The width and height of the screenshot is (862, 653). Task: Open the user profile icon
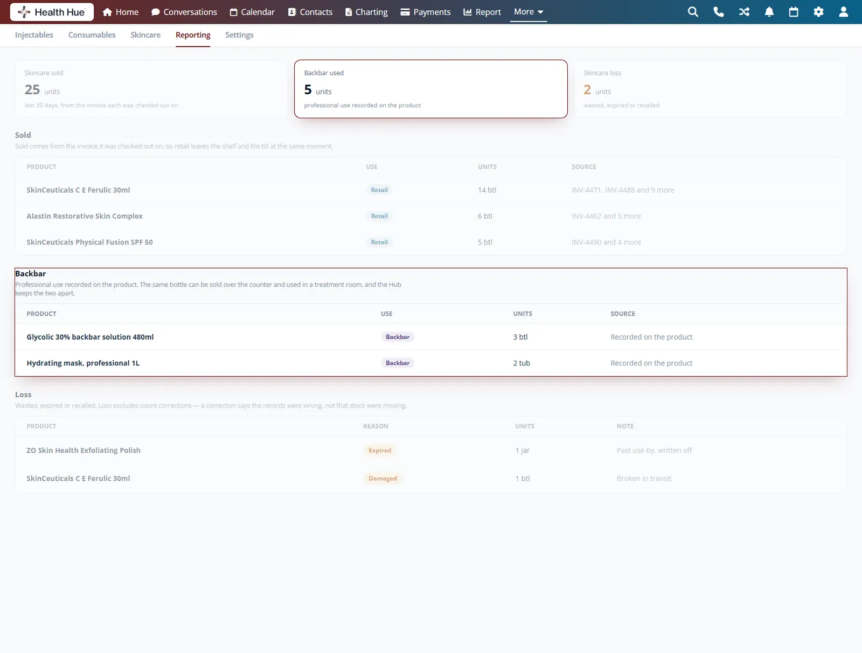point(844,12)
